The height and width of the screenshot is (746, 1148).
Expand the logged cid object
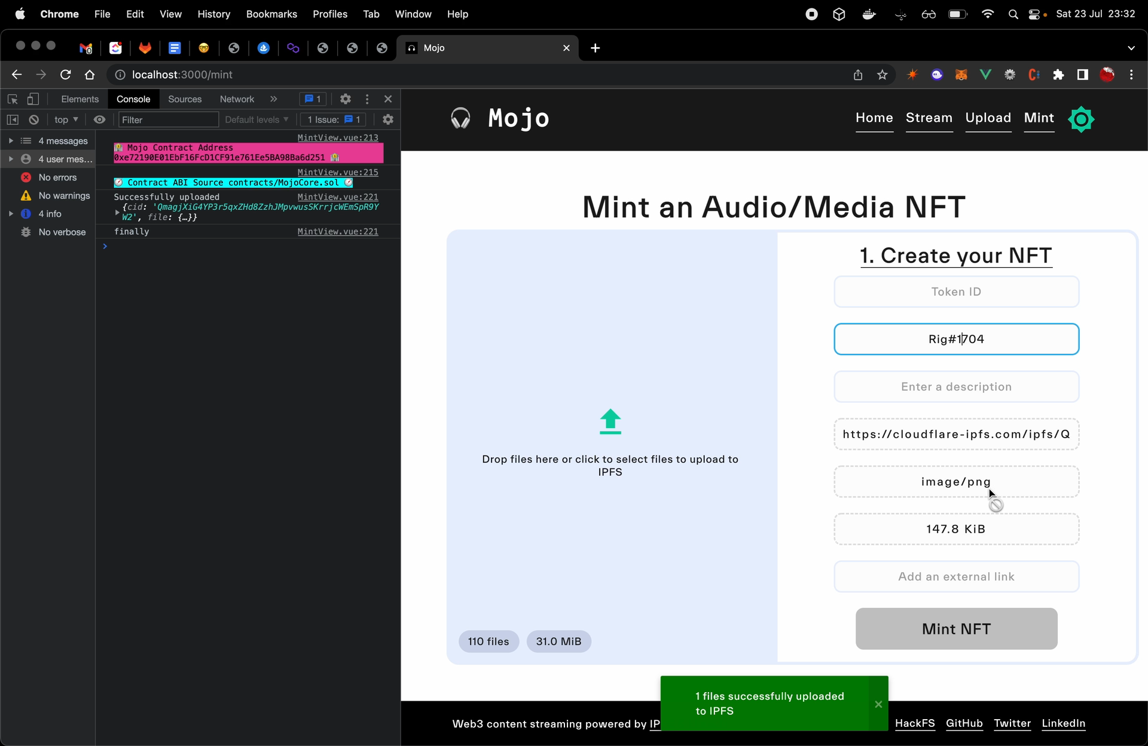(117, 212)
